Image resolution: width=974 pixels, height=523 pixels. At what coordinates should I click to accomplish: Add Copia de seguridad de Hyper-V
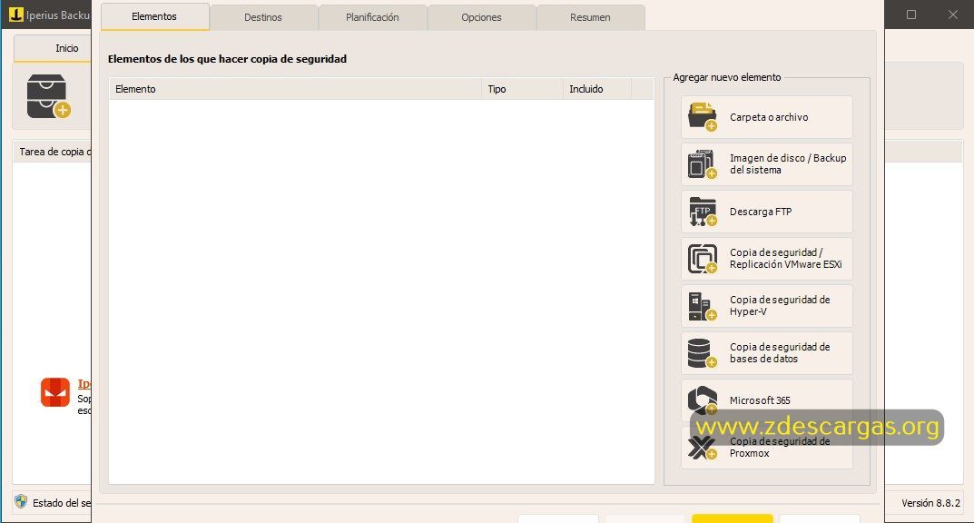pos(766,306)
